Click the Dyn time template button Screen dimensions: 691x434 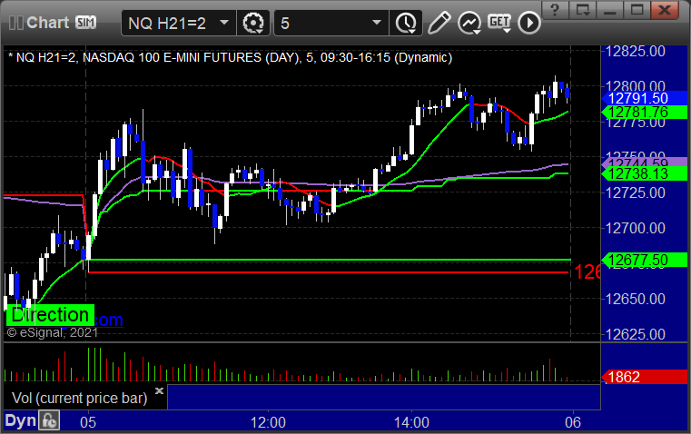click(20, 420)
